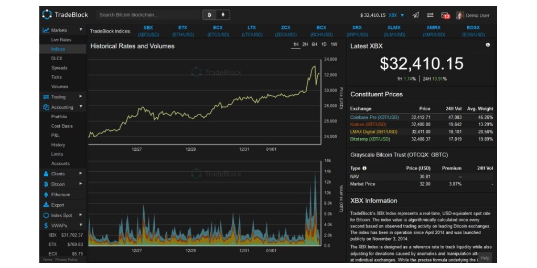Open Ticks in sidebar
The height and width of the screenshot is (268, 537).
(57, 77)
